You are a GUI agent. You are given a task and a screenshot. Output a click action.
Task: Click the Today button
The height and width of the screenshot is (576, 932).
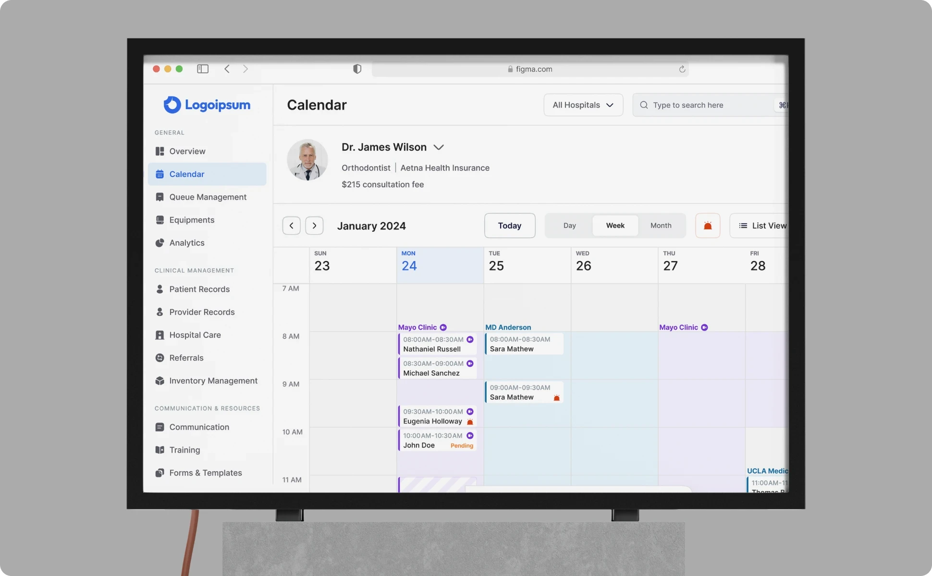509,226
